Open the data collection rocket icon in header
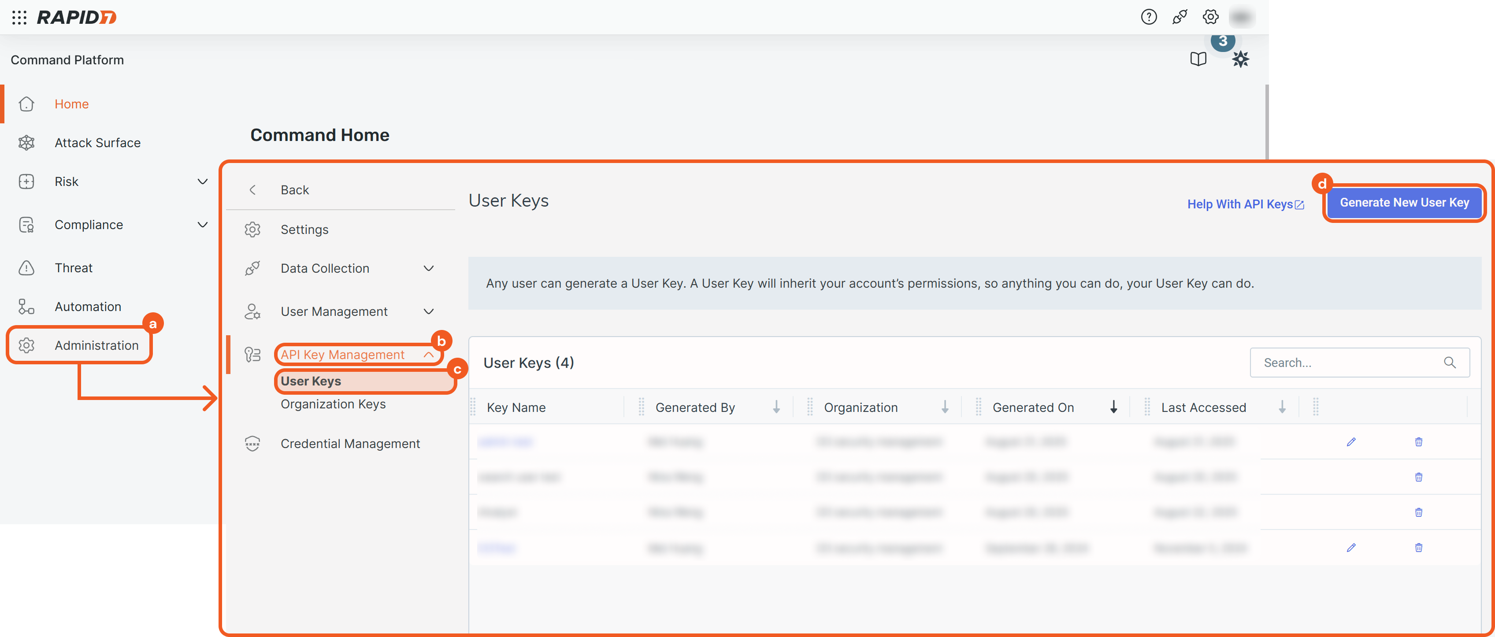Image resolution: width=1495 pixels, height=637 pixels. point(1179,18)
